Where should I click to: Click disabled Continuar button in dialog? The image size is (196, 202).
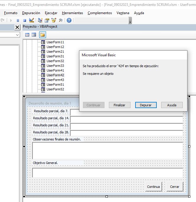(94, 105)
